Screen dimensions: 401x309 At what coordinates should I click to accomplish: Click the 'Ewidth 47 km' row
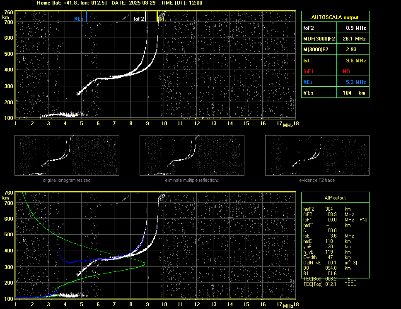coord(326,257)
